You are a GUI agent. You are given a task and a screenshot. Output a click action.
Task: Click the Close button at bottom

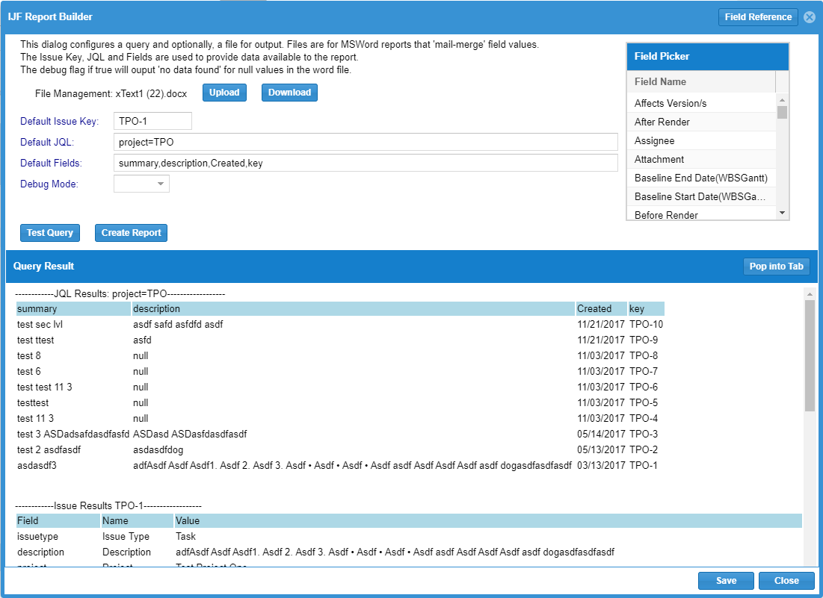coord(786,581)
